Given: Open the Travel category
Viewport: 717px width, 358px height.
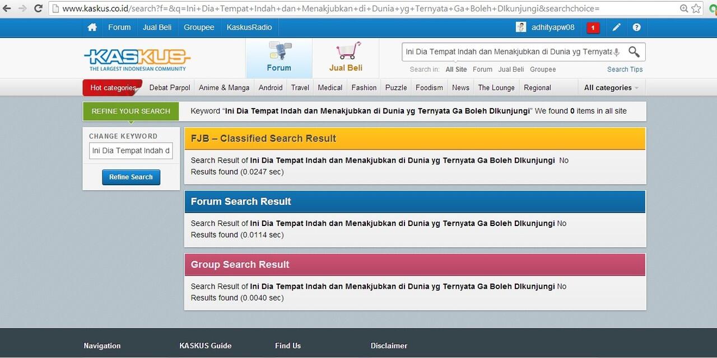Looking at the screenshot, I should click(x=300, y=88).
